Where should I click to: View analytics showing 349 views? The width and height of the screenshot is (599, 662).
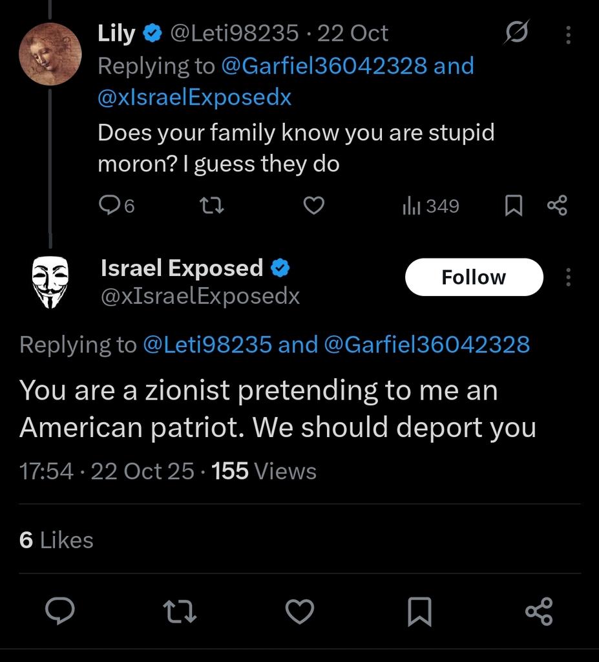point(431,206)
